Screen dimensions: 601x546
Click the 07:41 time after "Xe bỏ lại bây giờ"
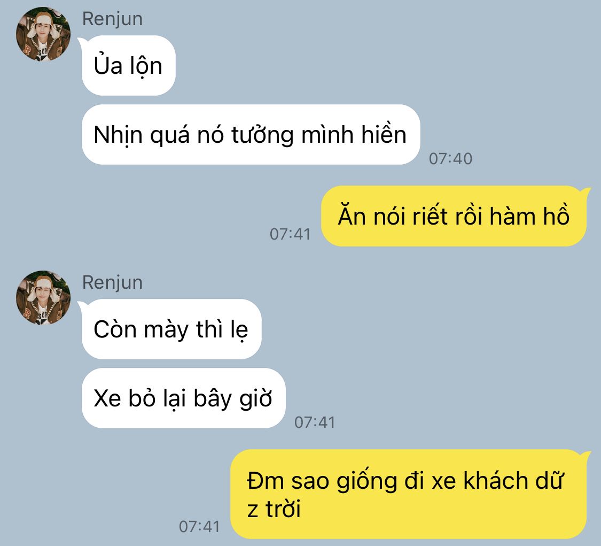point(315,422)
